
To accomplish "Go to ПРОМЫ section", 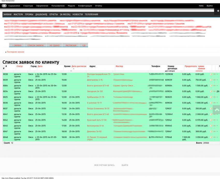I will [x=29, y=14].
